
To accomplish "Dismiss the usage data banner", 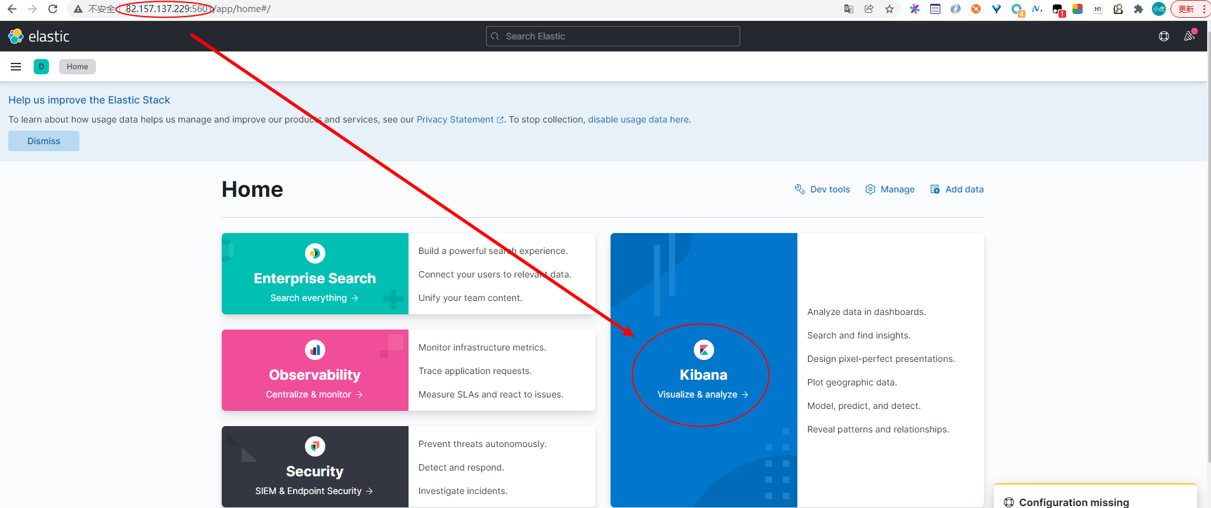I will point(44,141).
